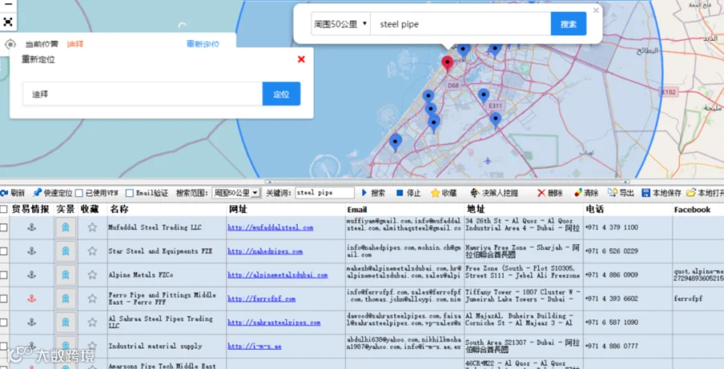This screenshot has height=369, width=724.
Task: Click the 地址 column header
Action: (476, 209)
